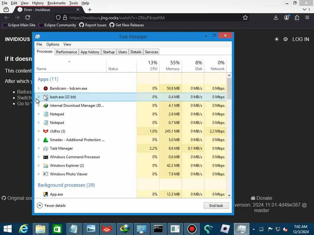
Task: Open Task Manager View menu
Action: pos(67,44)
